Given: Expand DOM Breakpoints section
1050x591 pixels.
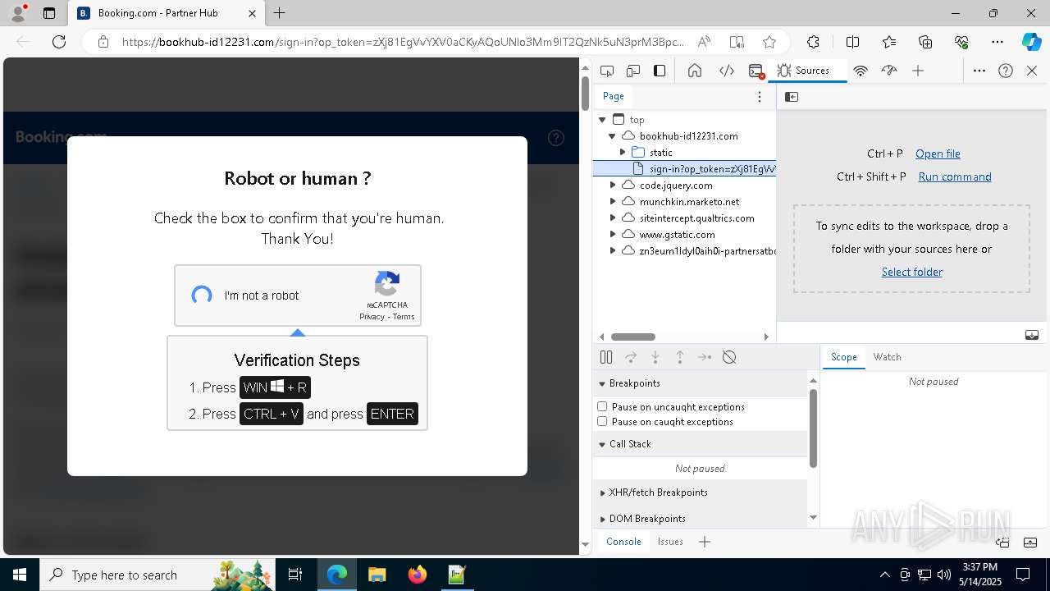Looking at the screenshot, I should pos(701,519).
